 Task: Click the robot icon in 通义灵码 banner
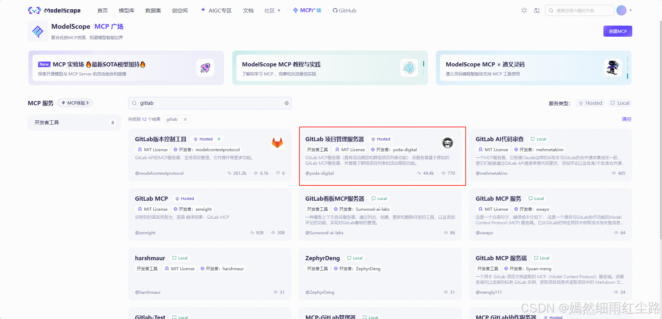point(612,68)
